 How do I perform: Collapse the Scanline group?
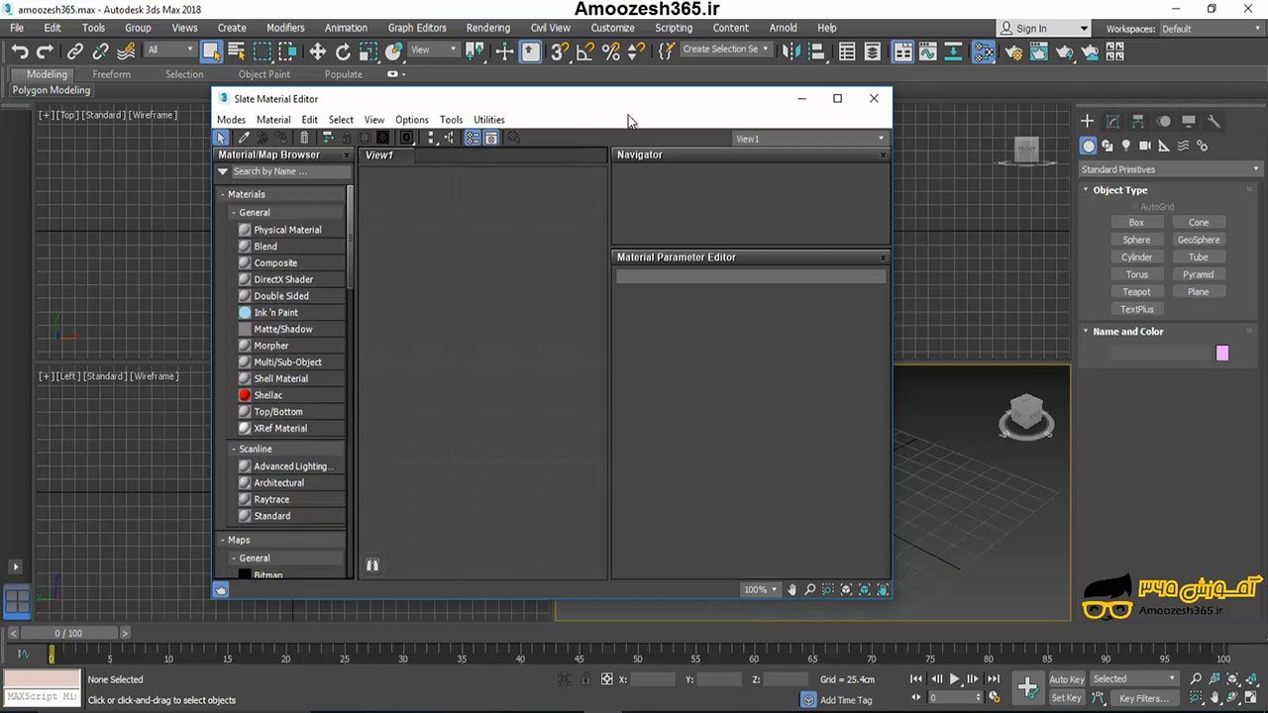(234, 449)
